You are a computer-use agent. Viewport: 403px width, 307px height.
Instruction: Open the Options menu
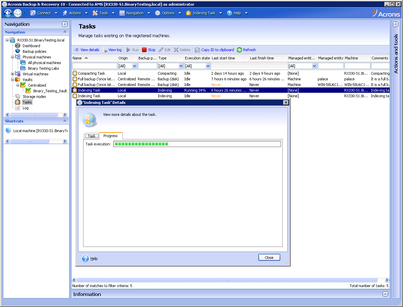tap(168, 13)
